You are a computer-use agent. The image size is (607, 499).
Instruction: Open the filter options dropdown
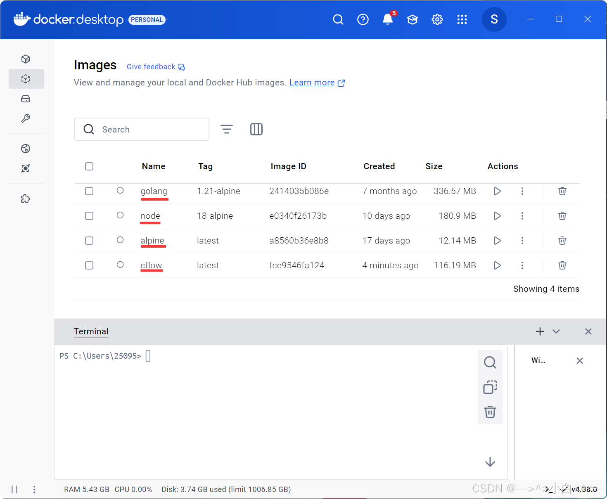click(x=227, y=129)
